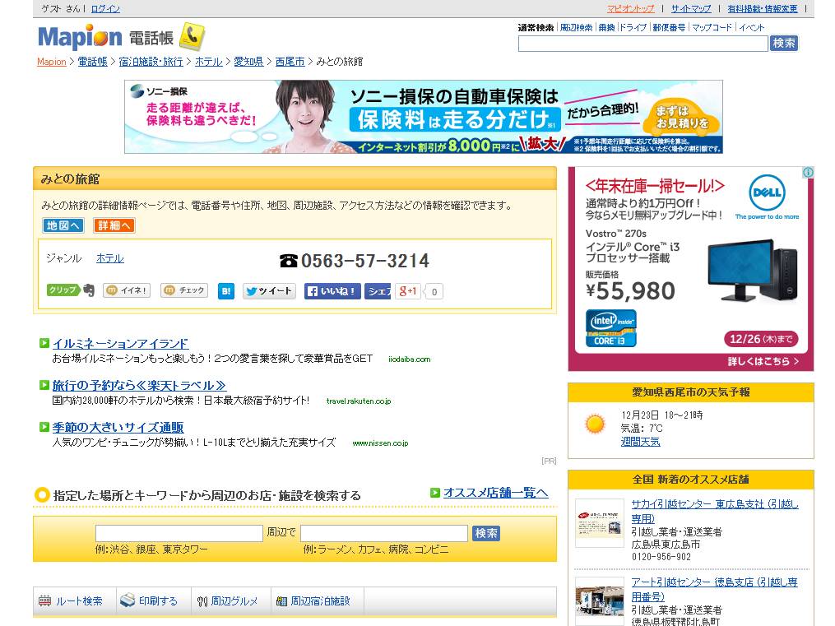Screen dimensions: 835x626
Task: Click the 愛知県 breadcrumb link
Action: tap(248, 62)
